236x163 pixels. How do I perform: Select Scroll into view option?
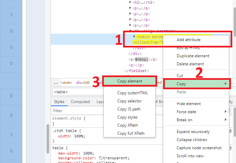[x=190, y=156]
